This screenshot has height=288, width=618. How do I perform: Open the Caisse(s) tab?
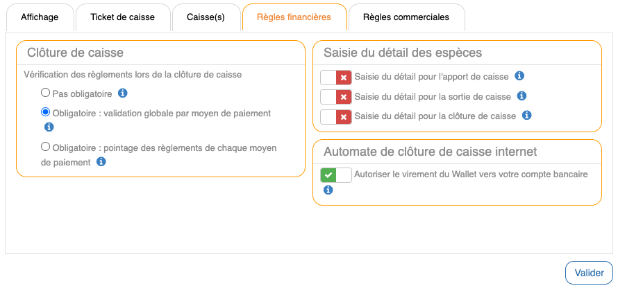tap(206, 17)
